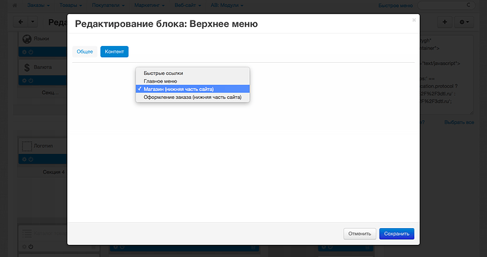
Task: Save with the Сохранить button
Action: 397,234
